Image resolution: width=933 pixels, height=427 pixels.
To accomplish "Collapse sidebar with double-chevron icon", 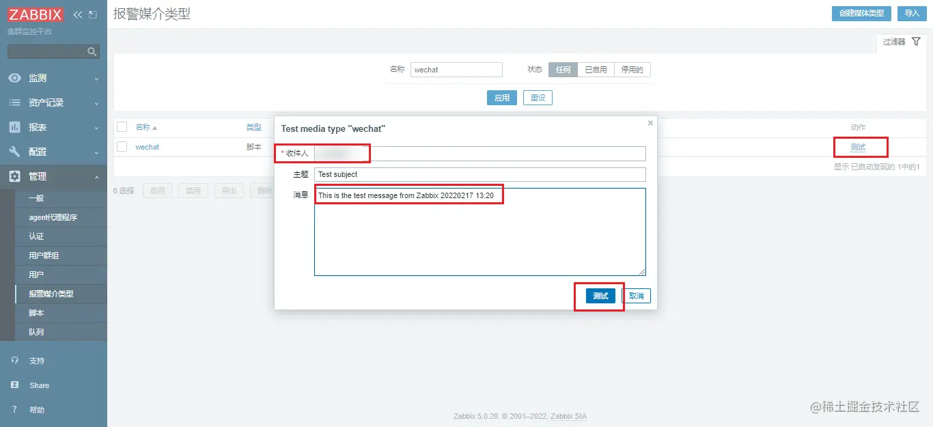I will (x=77, y=14).
